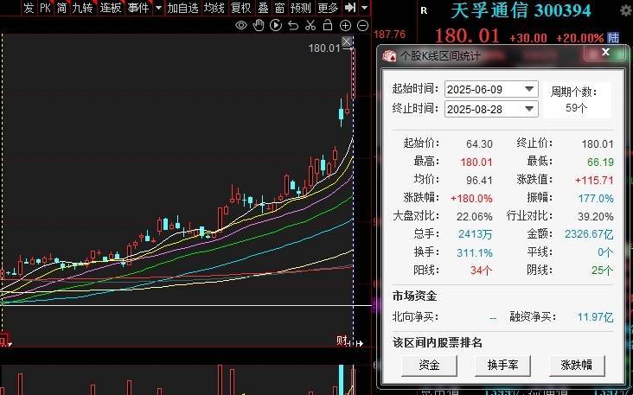Click the undo arrow icon

point(293,25)
